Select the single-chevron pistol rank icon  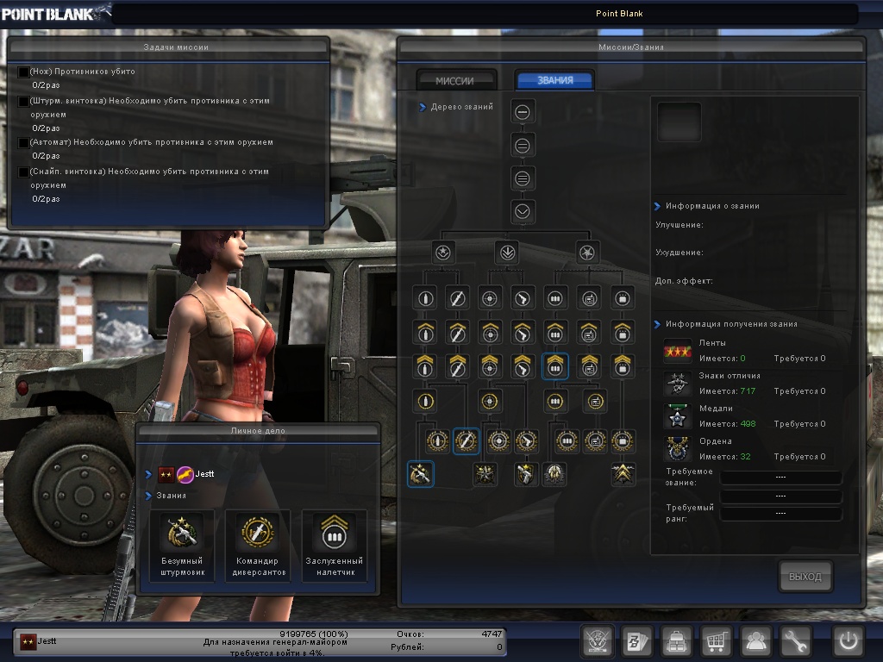tap(522, 333)
